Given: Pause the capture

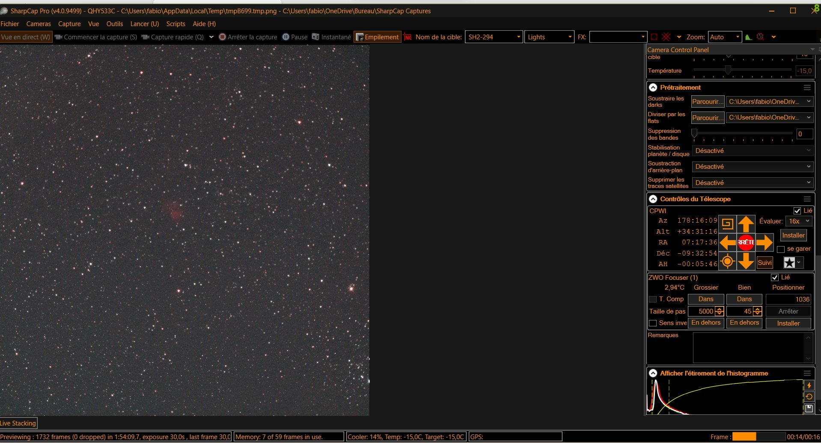Looking at the screenshot, I should coord(295,37).
